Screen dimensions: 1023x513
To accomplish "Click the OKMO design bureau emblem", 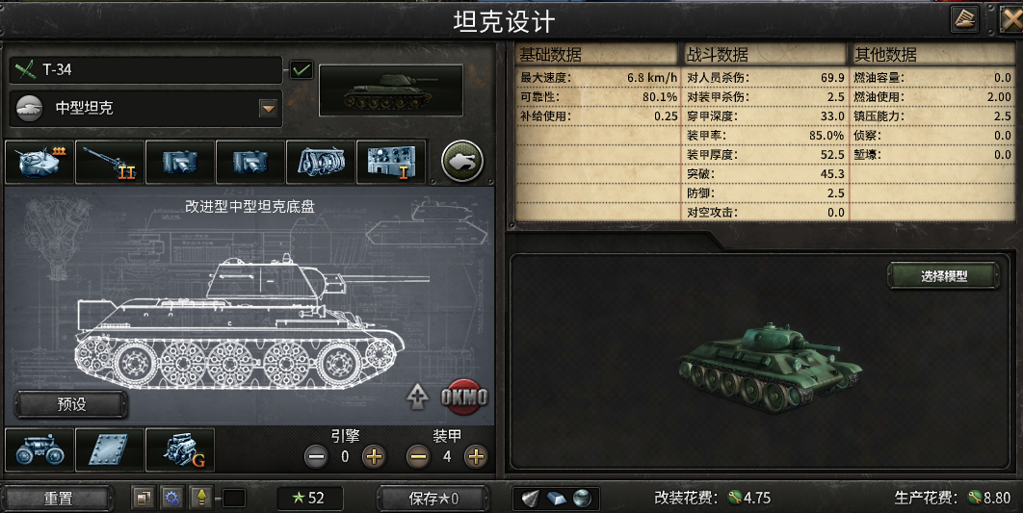I will click(464, 396).
